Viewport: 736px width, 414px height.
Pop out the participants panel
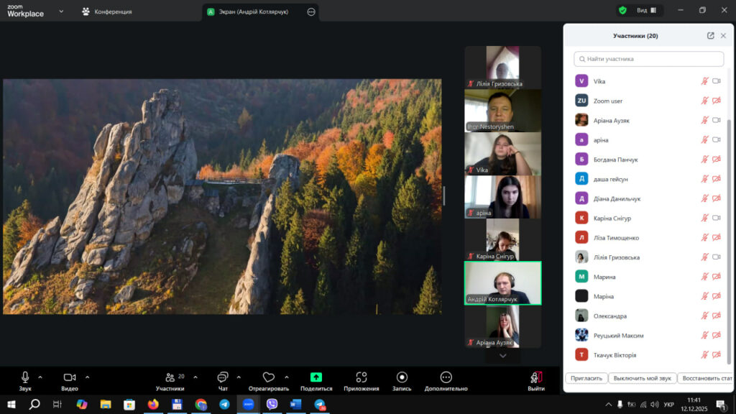click(711, 36)
